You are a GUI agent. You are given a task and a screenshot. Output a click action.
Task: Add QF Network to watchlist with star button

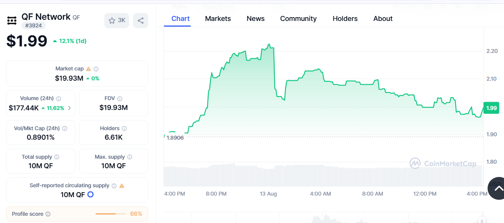click(117, 21)
